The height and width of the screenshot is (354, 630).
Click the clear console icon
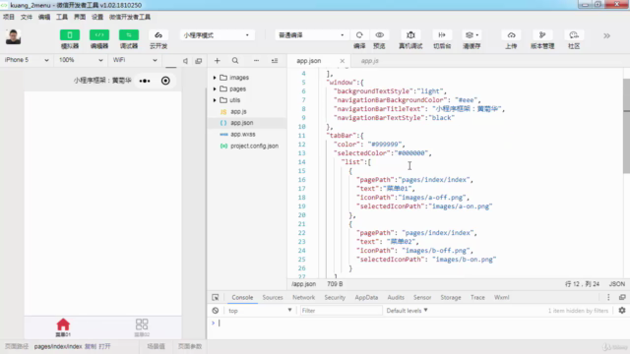click(216, 311)
